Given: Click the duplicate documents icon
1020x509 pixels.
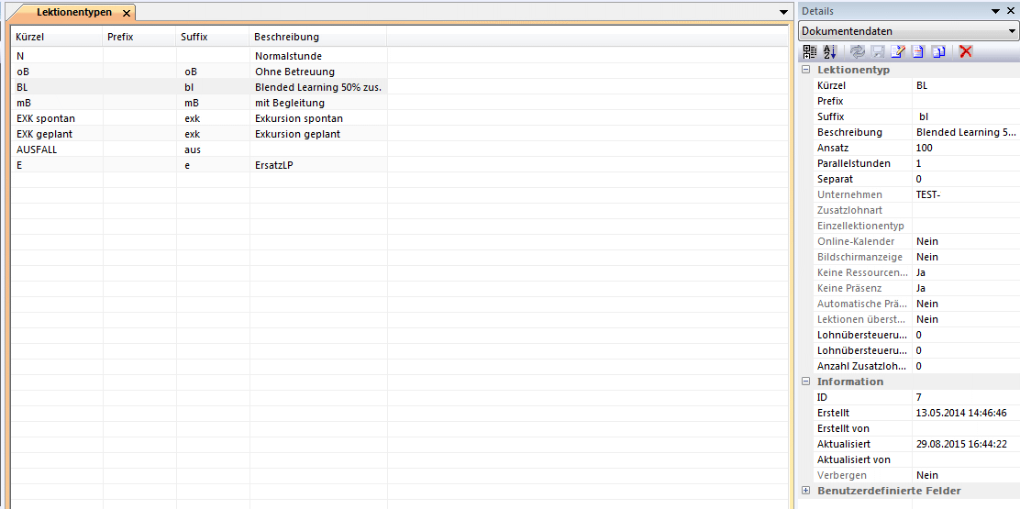Looking at the screenshot, I should 937,51.
